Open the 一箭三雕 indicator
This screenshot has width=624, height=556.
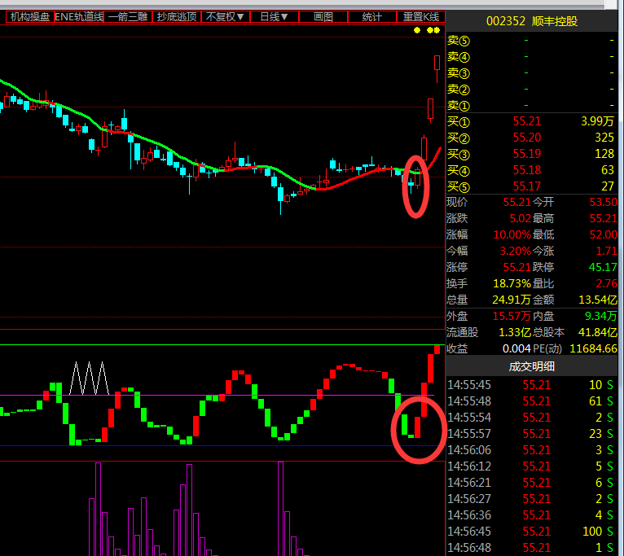pos(128,17)
